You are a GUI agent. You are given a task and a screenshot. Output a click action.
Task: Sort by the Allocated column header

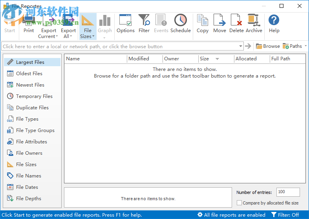(x=252, y=59)
